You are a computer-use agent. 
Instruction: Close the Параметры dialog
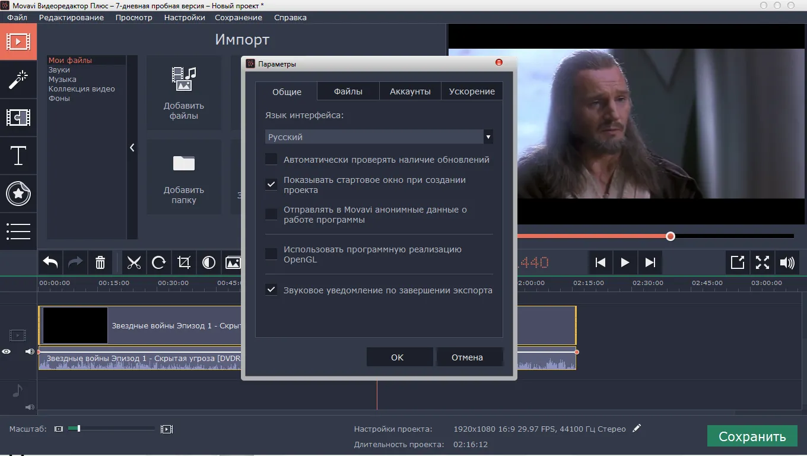coord(499,62)
